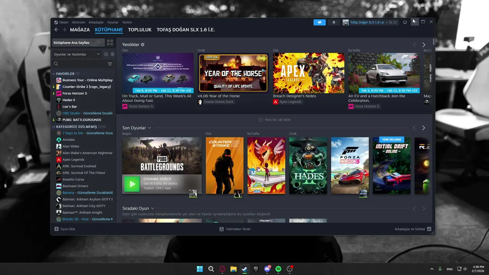Open Discord from the taskbar
Viewport: 489px width, 275px height.
tap(267, 269)
